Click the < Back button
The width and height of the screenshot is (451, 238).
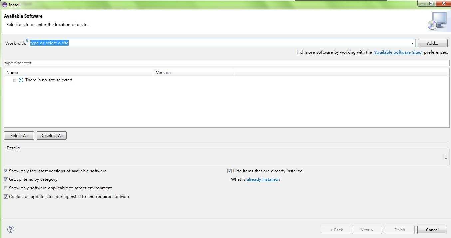coord(337,230)
